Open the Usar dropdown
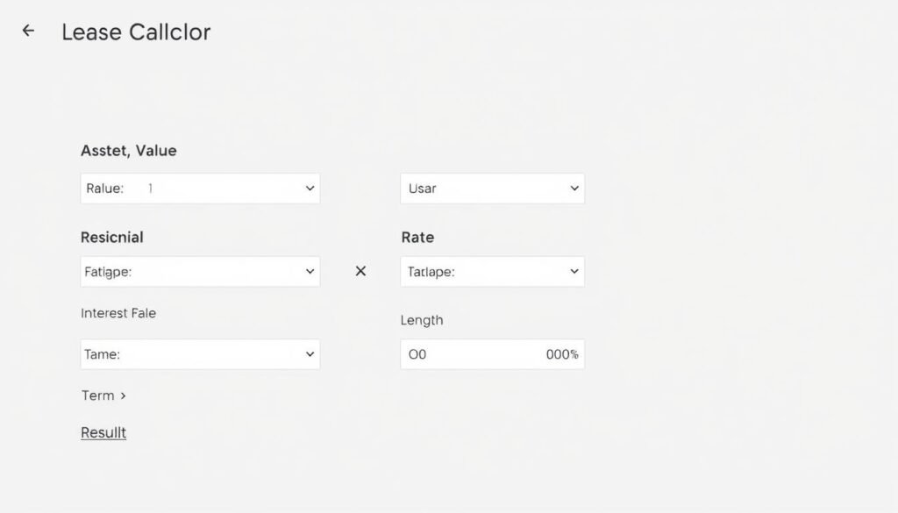The image size is (898, 513). click(x=491, y=188)
